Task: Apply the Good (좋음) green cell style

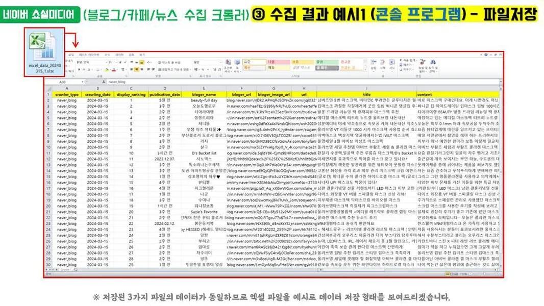Action: 327,62
